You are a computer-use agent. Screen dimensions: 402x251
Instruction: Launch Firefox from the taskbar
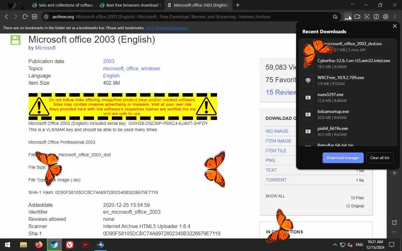click(x=39, y=245)
